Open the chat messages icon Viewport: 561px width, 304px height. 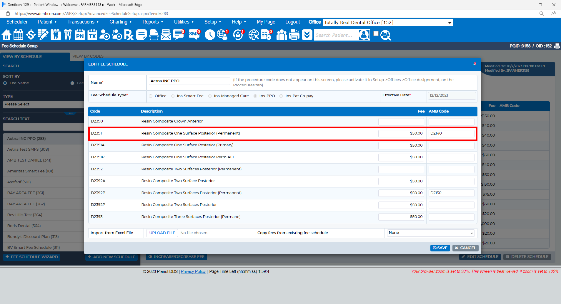[179, 35]
